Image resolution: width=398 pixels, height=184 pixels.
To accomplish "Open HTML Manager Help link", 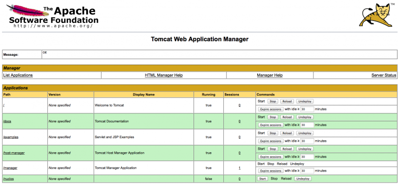I will [x=164, y=76].
